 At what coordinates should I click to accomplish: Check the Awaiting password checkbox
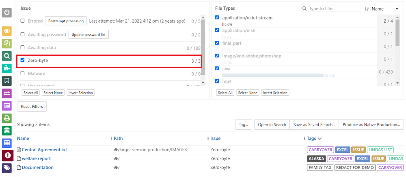pyautogui.click(x=22, y=34)
